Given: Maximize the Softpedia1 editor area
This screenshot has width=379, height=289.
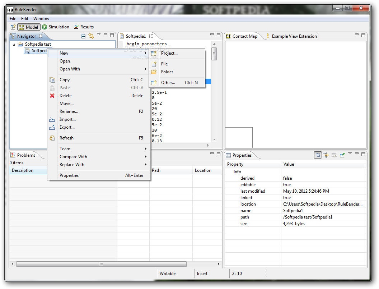Looking at the screenshot, I should [219, 35].
